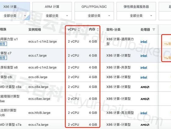Open 全部分类 dropdown under ARM 计算

[x=52, y=16]
